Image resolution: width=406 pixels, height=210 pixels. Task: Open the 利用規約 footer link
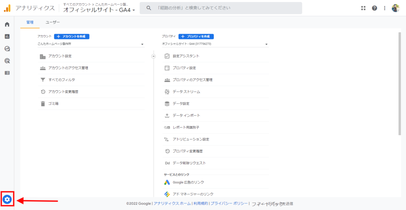pyautogui.click(x=201, y=204)
